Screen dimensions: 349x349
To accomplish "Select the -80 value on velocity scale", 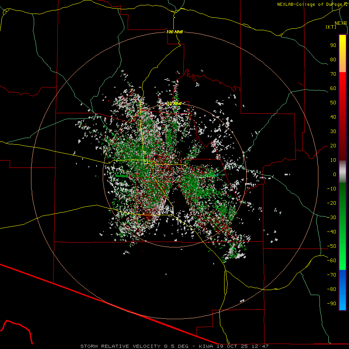I will 332,289.
